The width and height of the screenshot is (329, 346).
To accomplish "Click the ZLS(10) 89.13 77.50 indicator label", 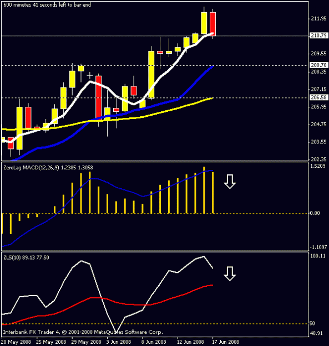I will coord(26,257).
